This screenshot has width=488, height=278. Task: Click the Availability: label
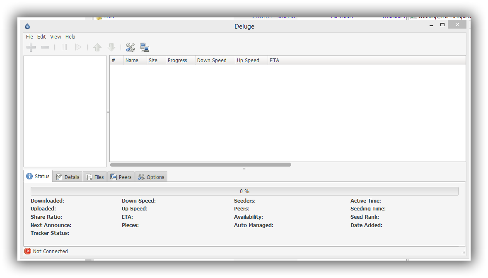click(249, 217)
